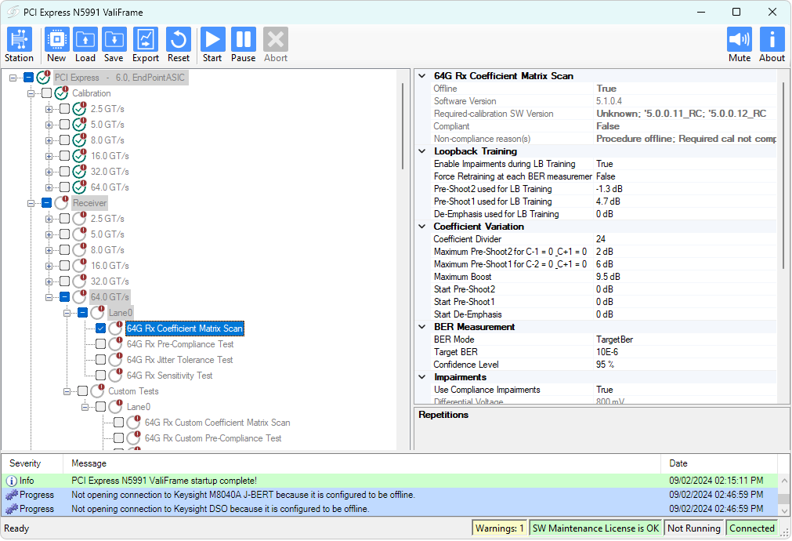
Task: Enable the Calibration checkbox in tree
Action: (47, 93)
